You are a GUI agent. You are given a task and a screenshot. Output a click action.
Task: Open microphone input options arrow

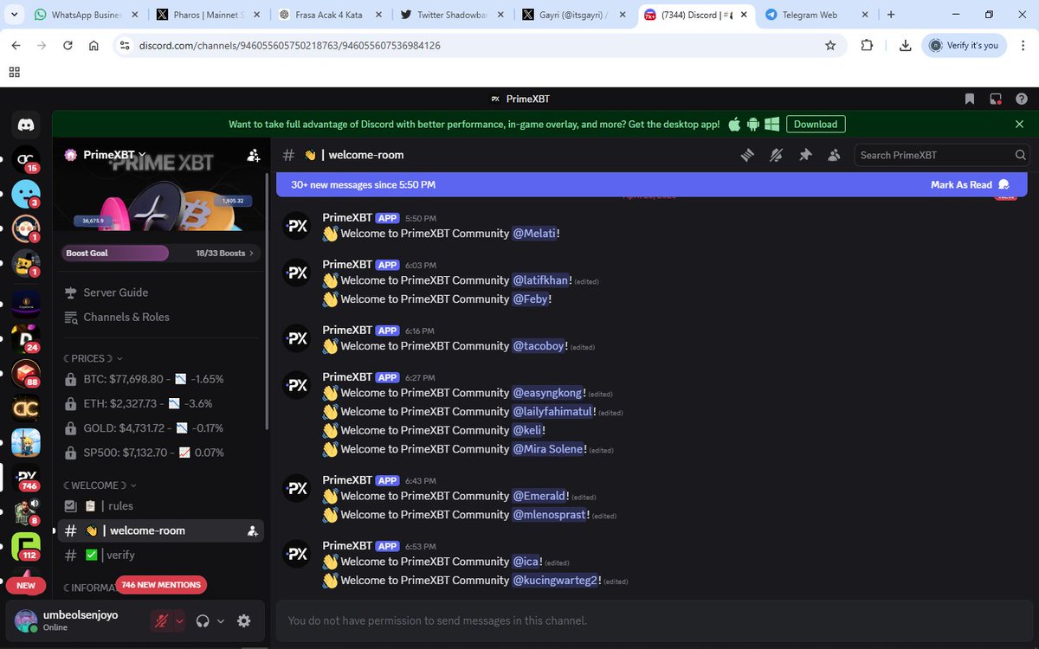click(x=179, y=620)
